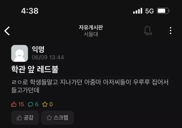Image resolution: width=182 pixels, height=128 pixels.
Task: Tap the battery status icon
Action: (163, 11)
